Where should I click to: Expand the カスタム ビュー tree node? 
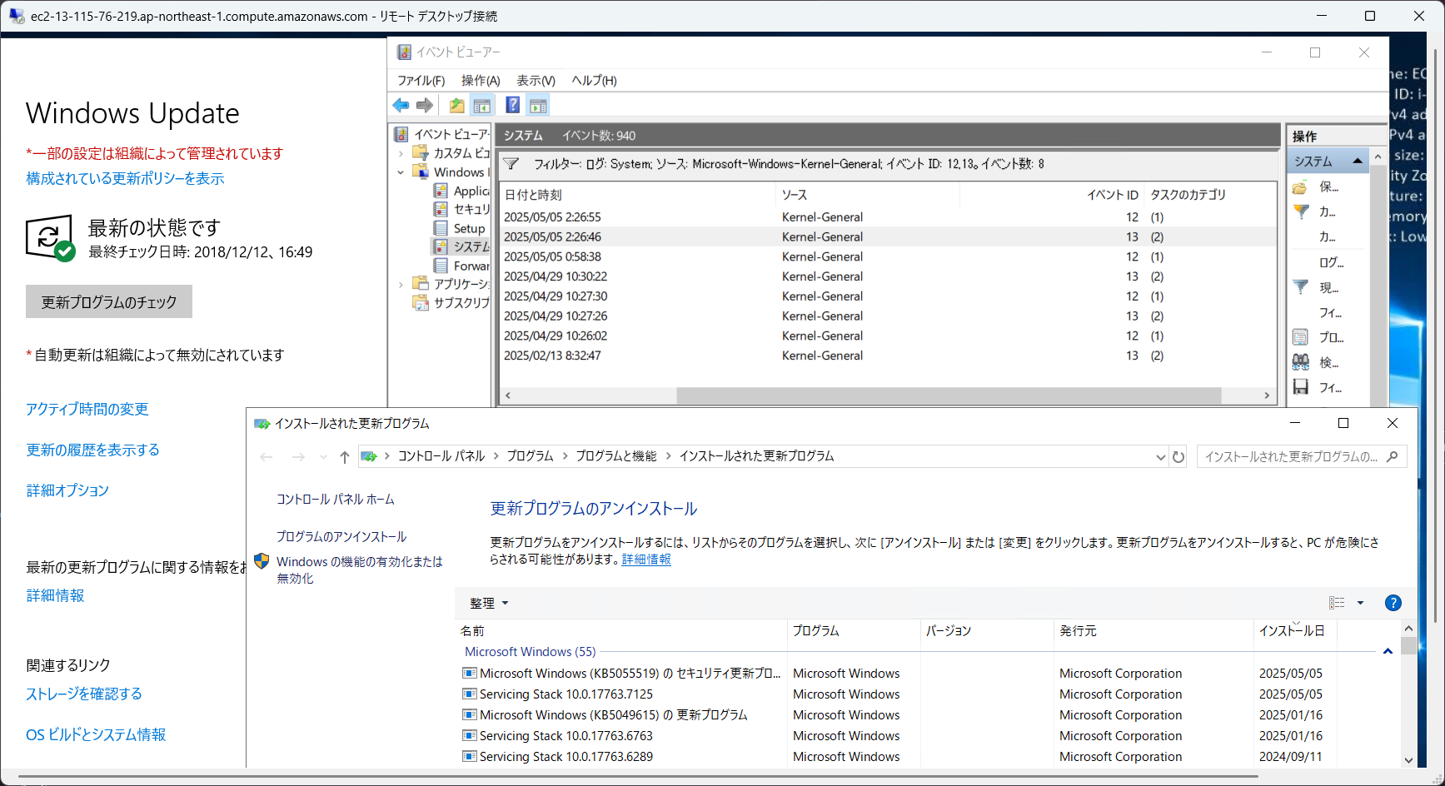(401, 153)
